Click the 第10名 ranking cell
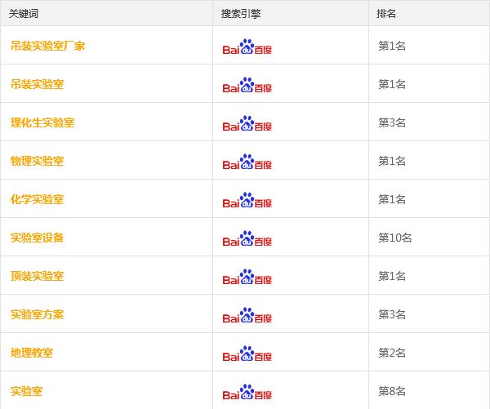Viewport: 490px width, 409px height. pos(395,238)
